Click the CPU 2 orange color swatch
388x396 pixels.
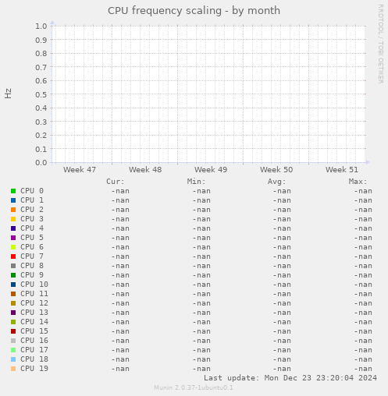point(13,210)
